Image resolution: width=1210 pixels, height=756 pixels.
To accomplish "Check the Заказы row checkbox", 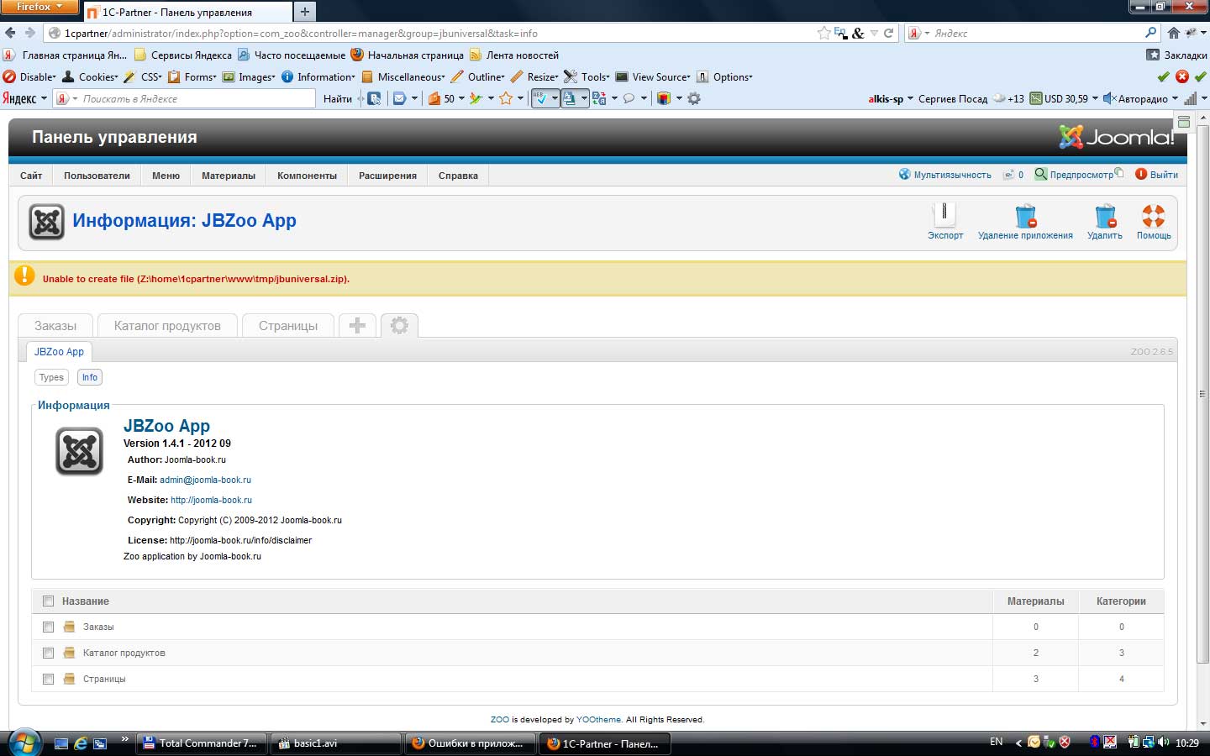I will click(48, 627).
